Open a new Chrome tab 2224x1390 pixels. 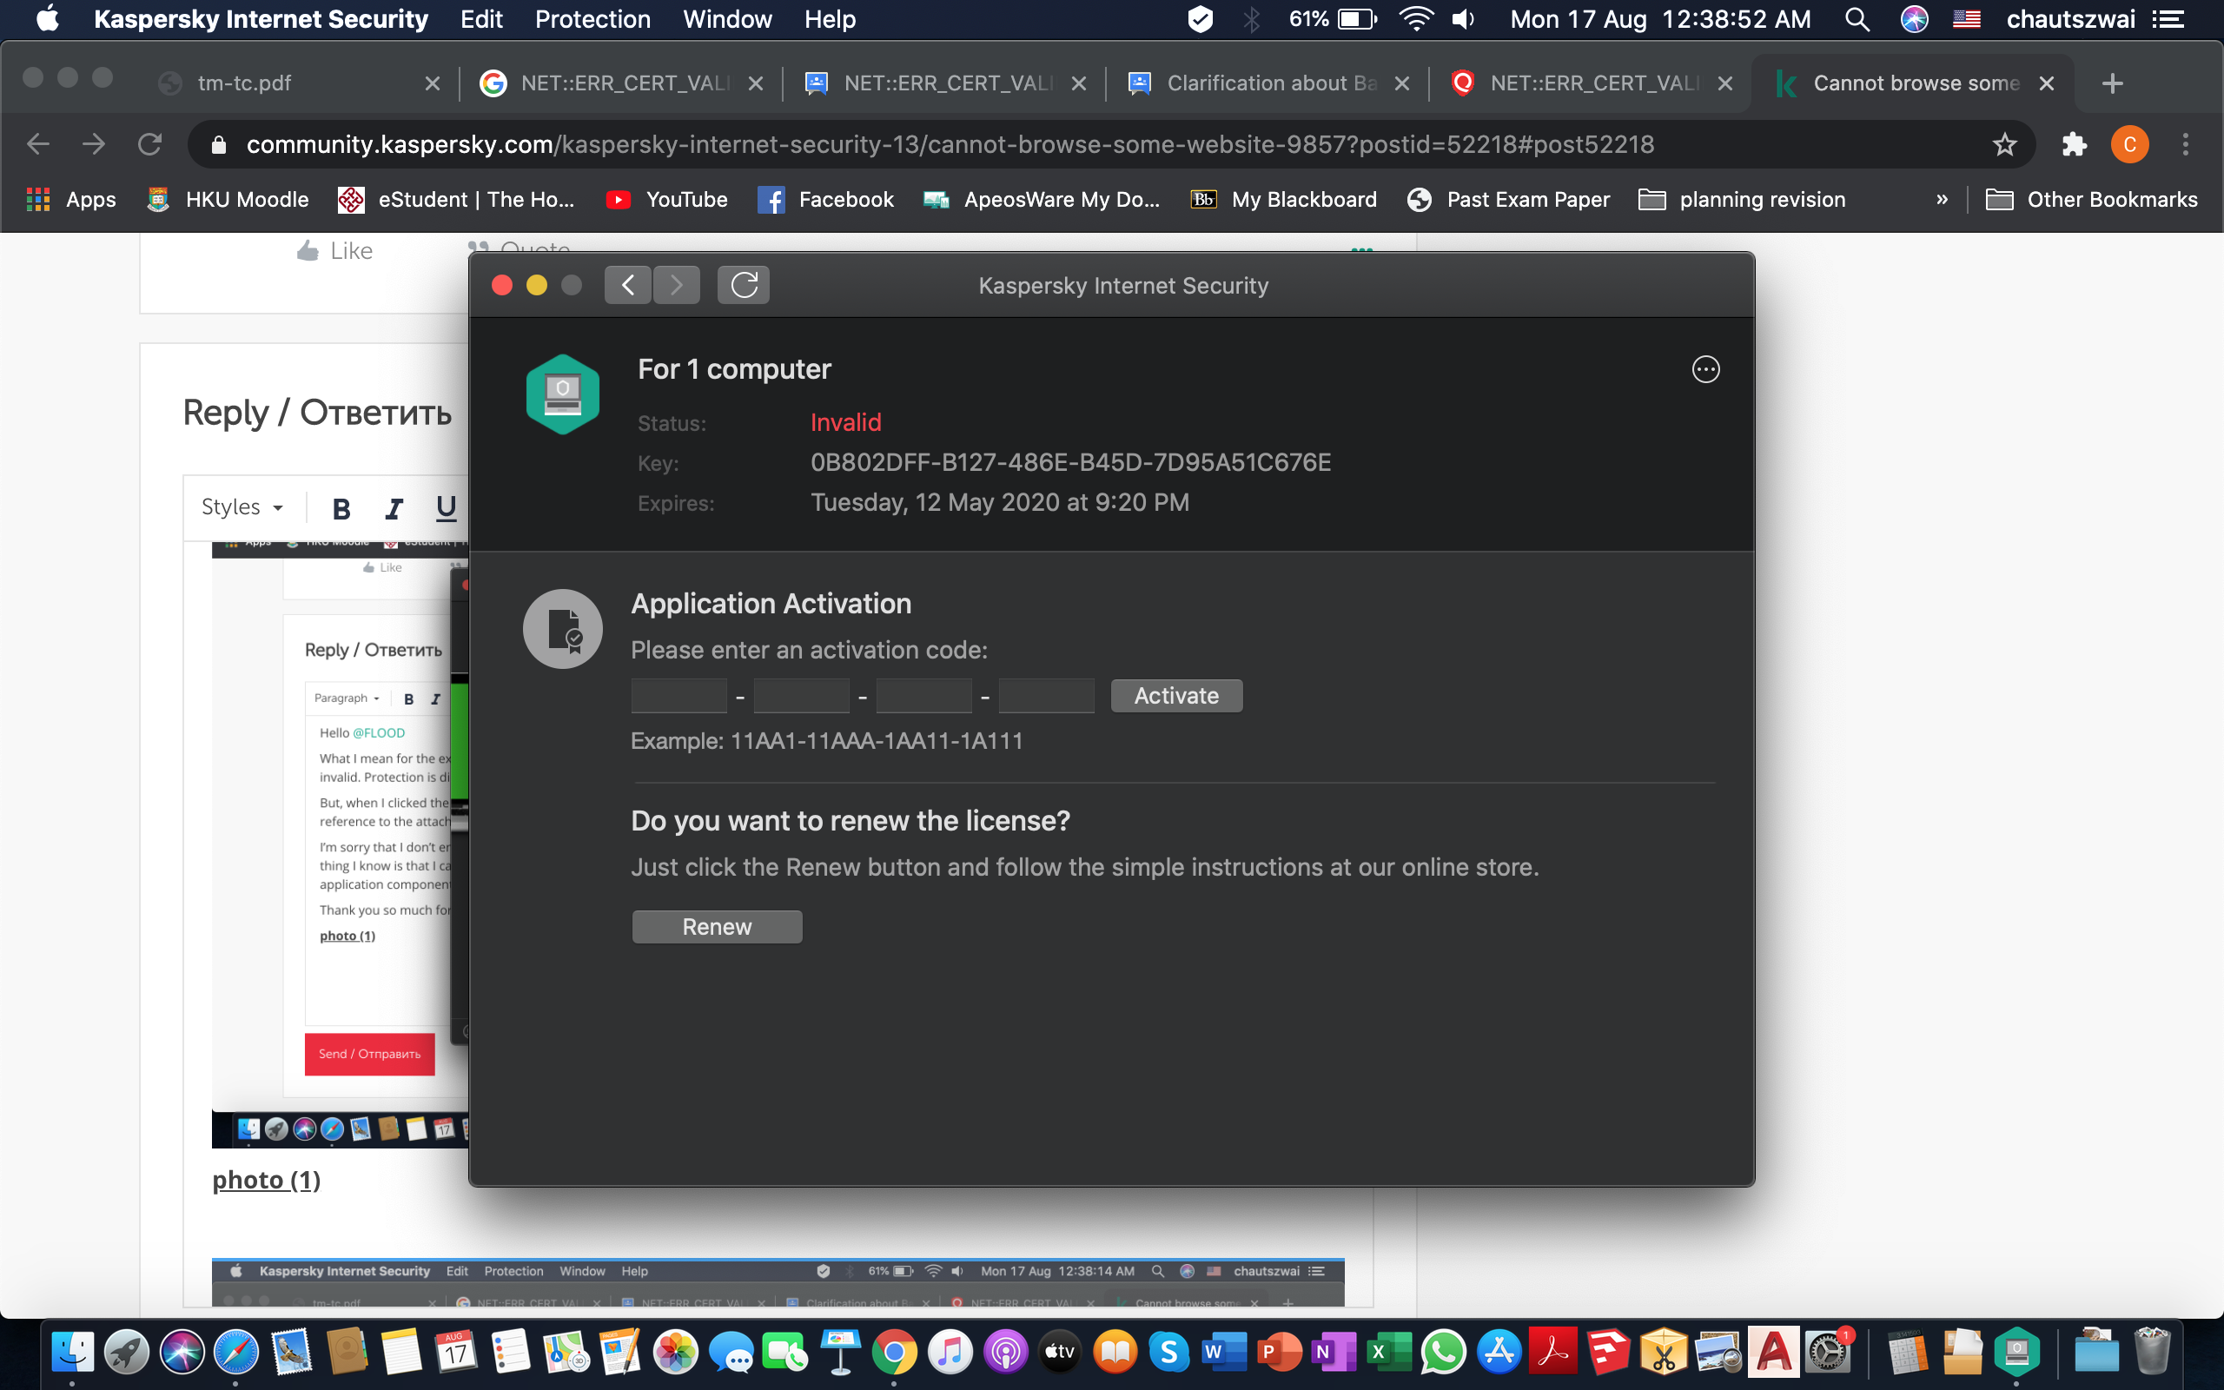2112,83
